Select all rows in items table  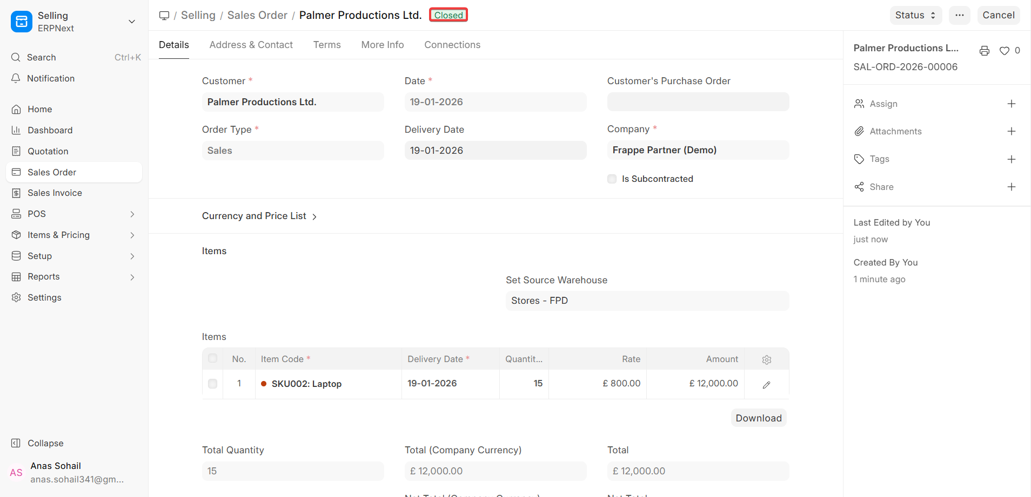212,358
